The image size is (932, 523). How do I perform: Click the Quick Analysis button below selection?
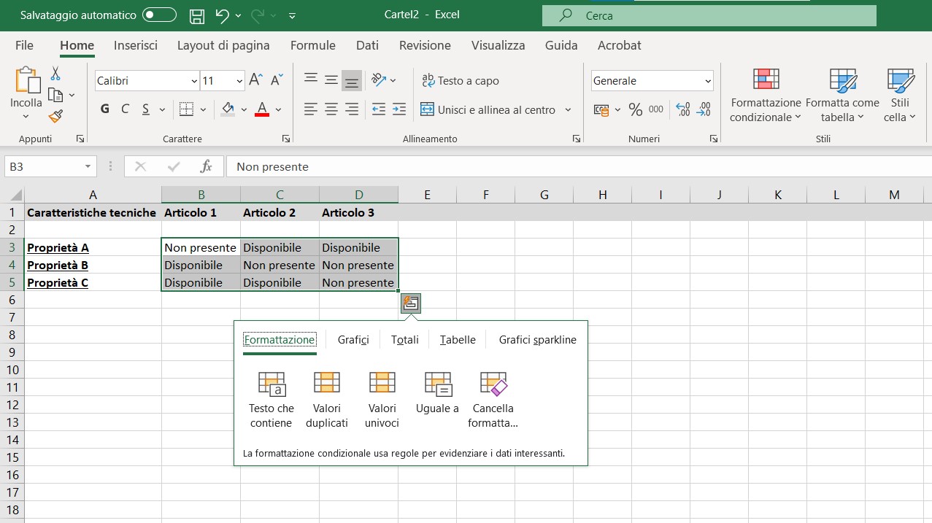coord(411,303)
